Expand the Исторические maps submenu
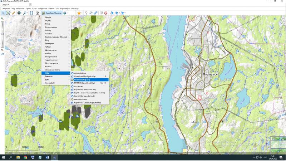This screenshot has width=286, height=161. click(56, 57)
